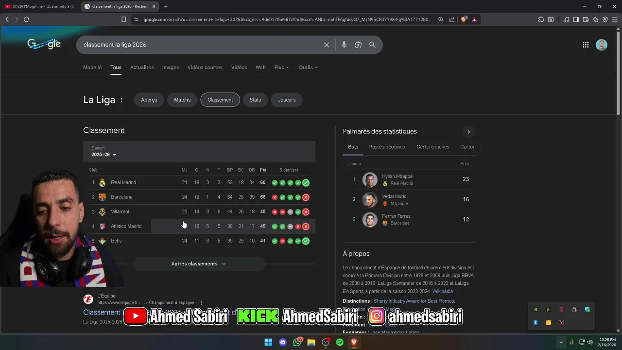Go back to the previous page

click(x=7, y=19)
